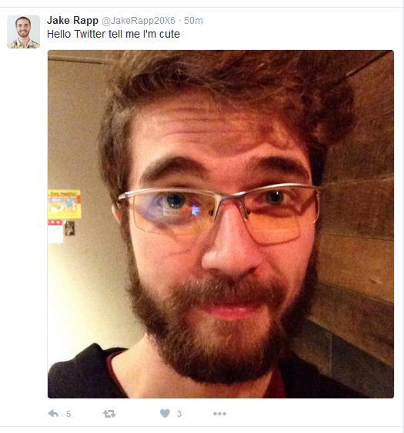The image size is (404, 433).
Task: Click the reply arrow icon
Action: click(53, 414)
